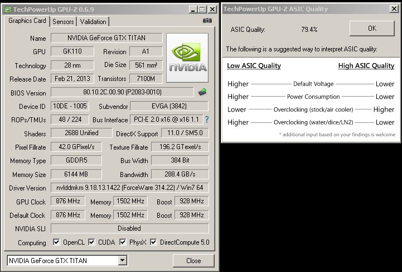402x272 pixels.
Task: Click DirectX Support value 11.0 / SM5.0
Action: click(185, 133)
